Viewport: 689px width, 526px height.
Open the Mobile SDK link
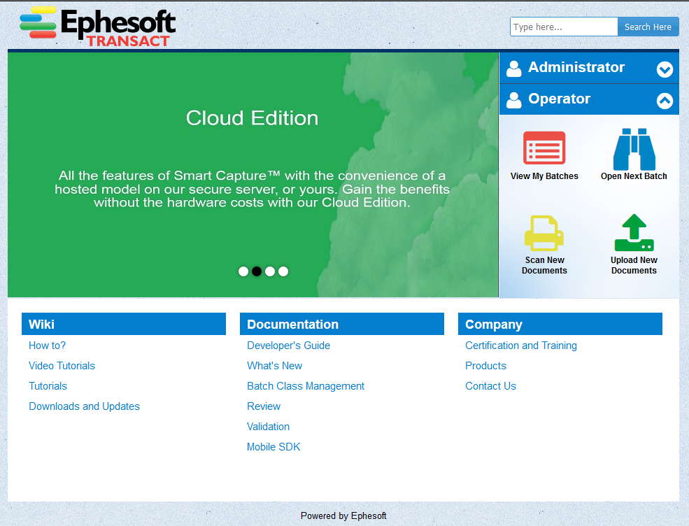click(x=274, y=446)
